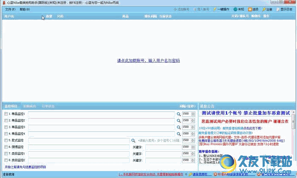Screen dimensions: 297x178
Task: Enable the 3. 单品监控3 checkbox
Action: coord(6,127)
